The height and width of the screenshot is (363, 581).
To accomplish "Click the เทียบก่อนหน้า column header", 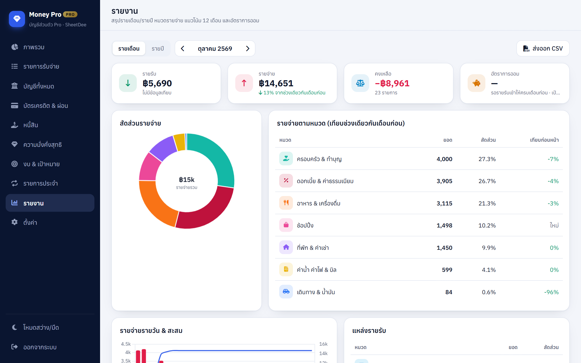I will 544,140.
